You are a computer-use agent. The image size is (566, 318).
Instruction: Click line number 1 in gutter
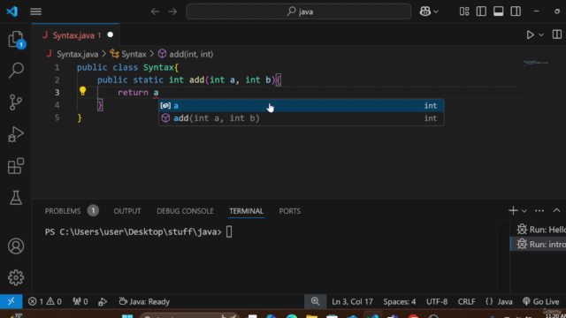(x=57, y=67)
